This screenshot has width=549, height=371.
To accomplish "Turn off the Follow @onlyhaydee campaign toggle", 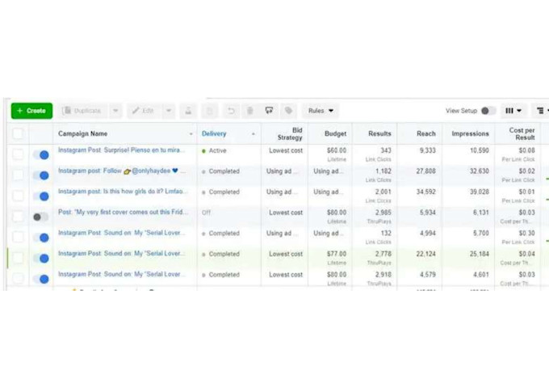I will pos(41,175).
